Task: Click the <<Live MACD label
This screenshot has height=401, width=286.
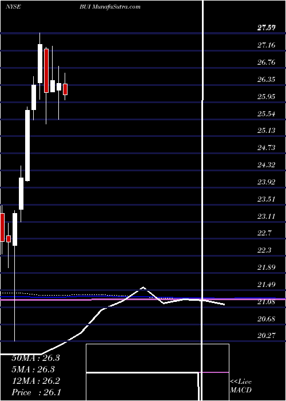Action: tap(241, 386)
